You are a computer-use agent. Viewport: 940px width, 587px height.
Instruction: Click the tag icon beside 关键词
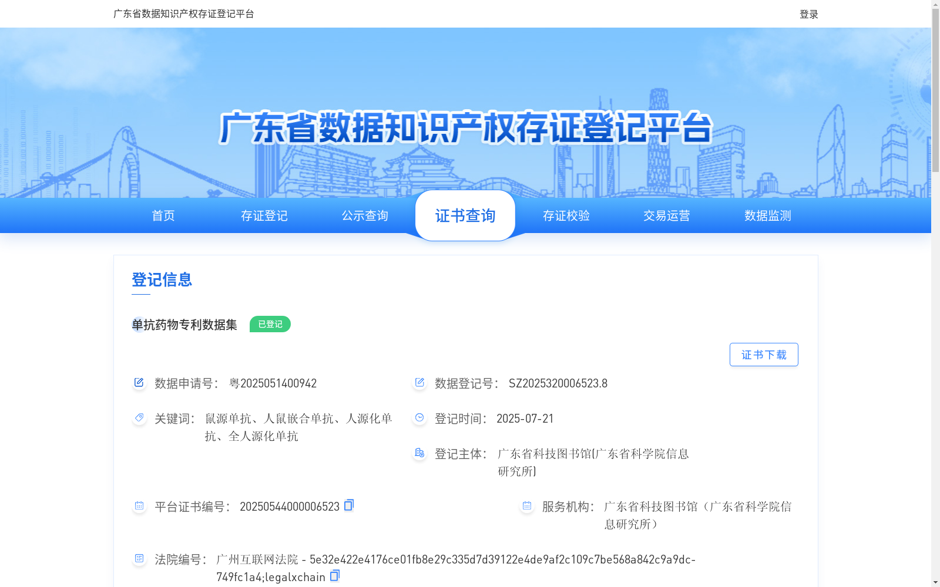coord(139,418)
